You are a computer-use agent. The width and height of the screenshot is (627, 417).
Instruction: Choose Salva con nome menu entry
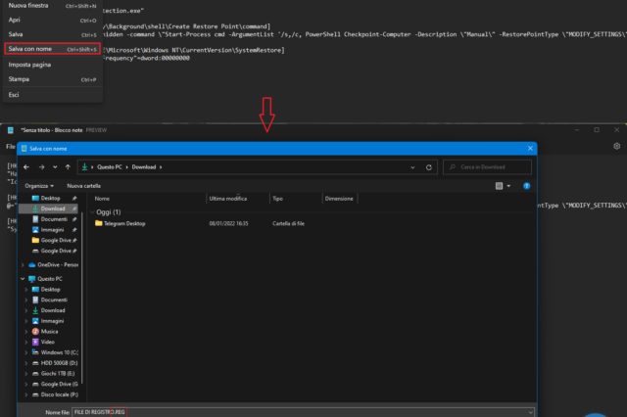[x=29, y=48]
